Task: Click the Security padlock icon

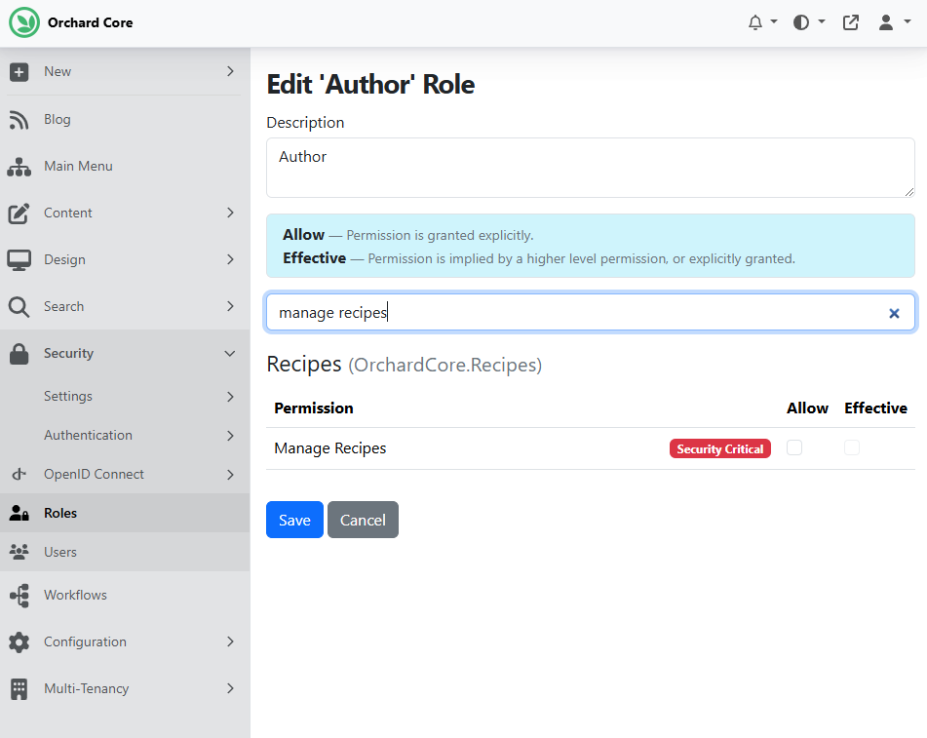Action: 19,354
